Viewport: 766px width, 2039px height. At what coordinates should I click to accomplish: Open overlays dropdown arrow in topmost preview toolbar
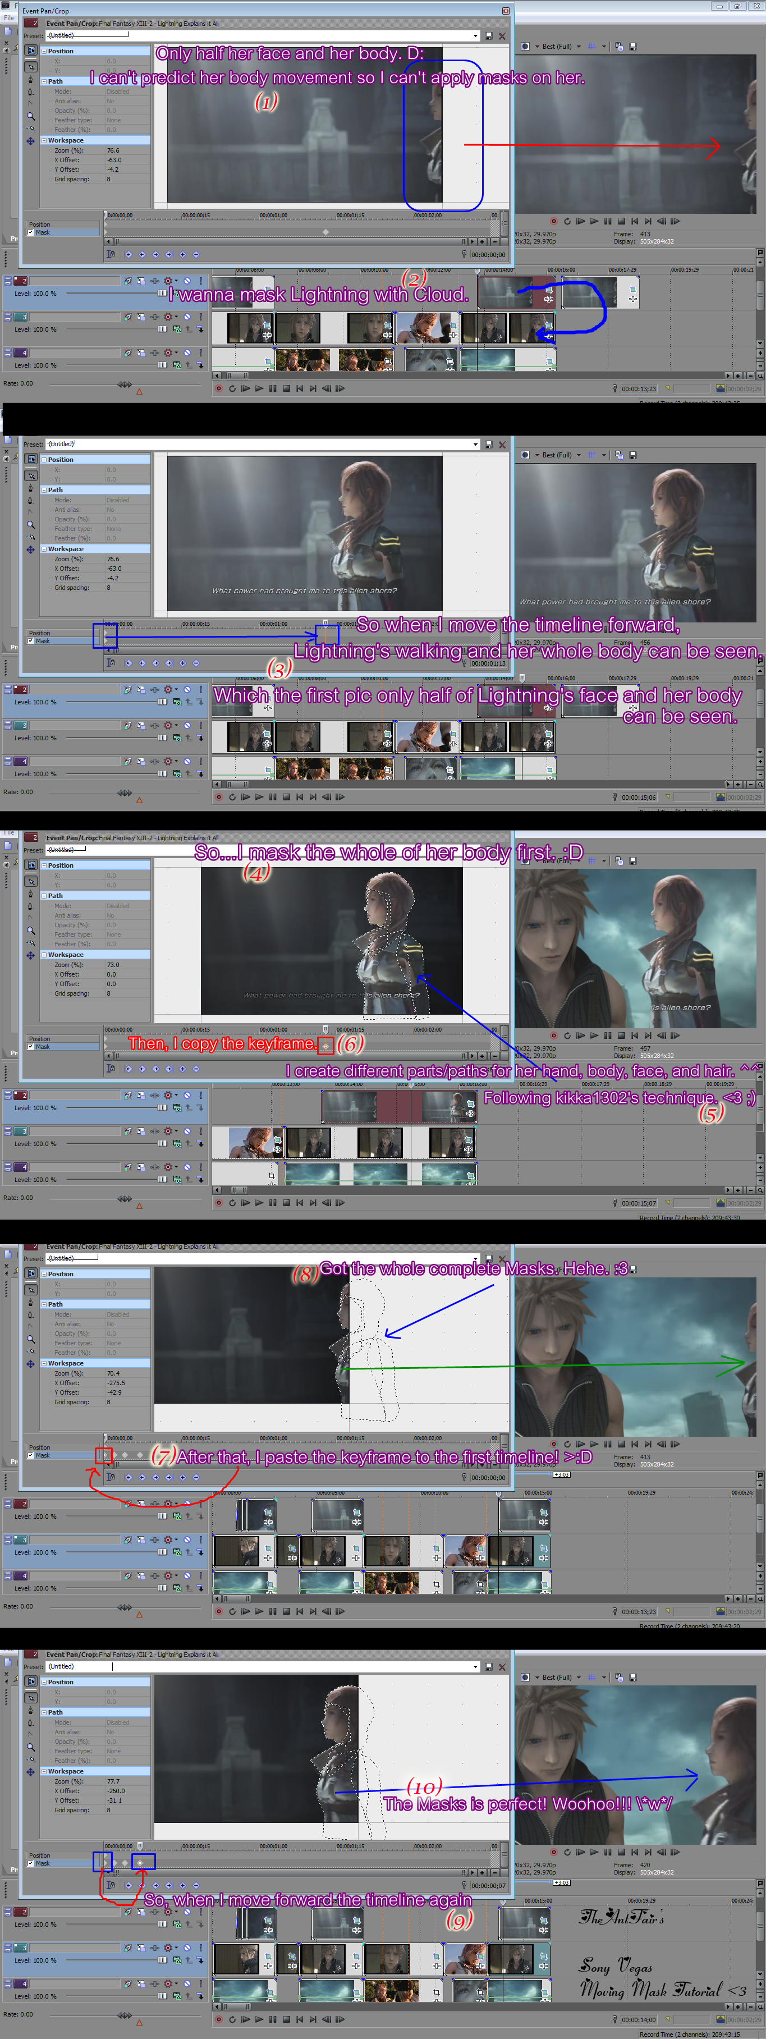coord(604,47)
